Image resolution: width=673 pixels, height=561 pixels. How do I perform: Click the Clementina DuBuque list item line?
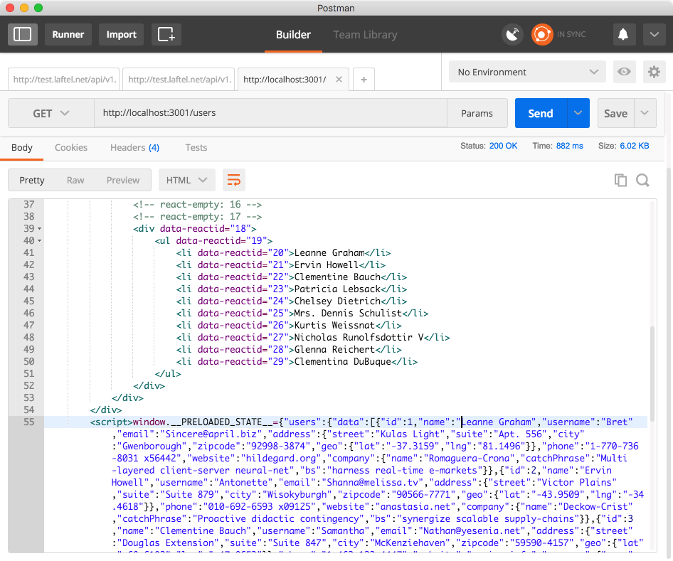point(297,362)
